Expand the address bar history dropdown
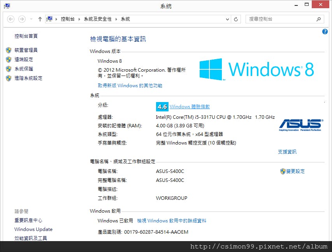Screen dimensions: 332x252 [x=227, y=19]
